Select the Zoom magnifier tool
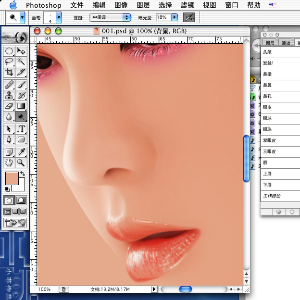 [x=21, y=162]
